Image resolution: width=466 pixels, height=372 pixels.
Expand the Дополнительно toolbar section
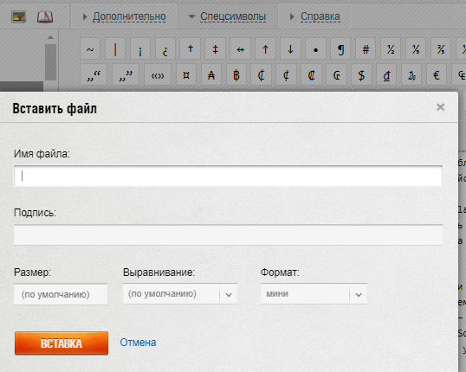[x=129, y=16]
